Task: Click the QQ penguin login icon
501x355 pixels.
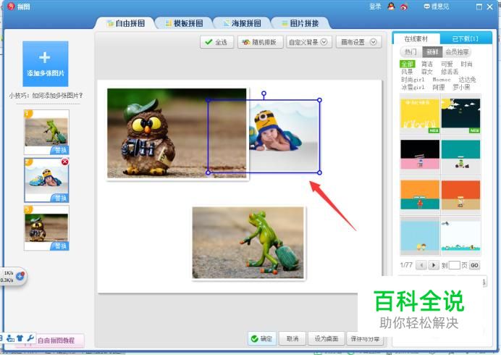Action: pos(391,7)
